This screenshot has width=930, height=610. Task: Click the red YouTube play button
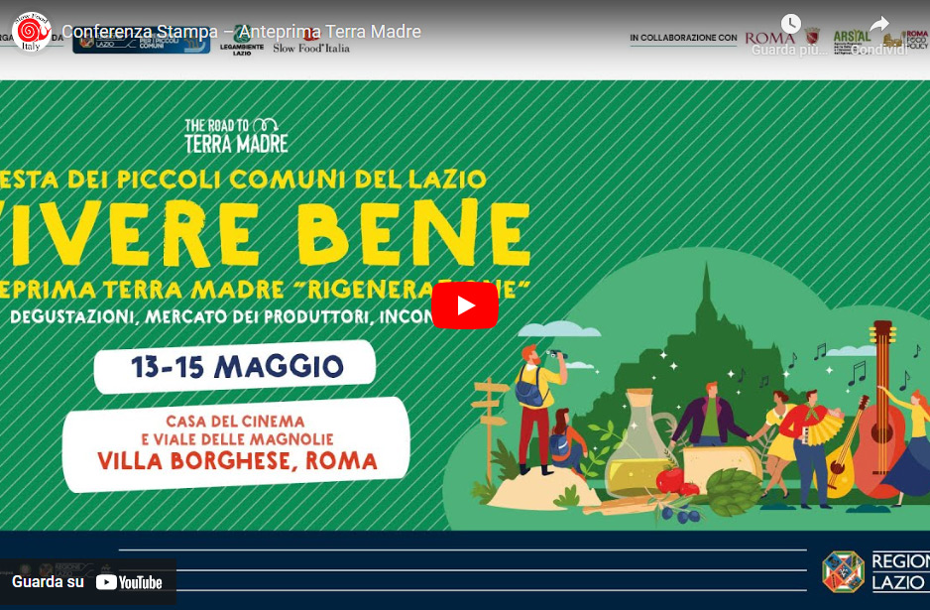coord(465,305)
